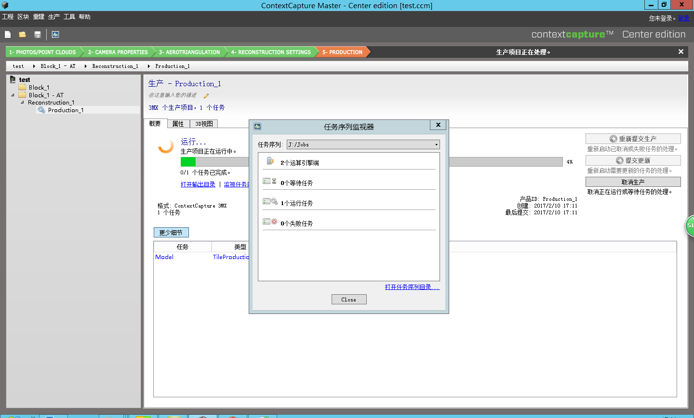Collapse the Block_1 - AT tree node
The image size is (694, 418).
coord(13,95)
